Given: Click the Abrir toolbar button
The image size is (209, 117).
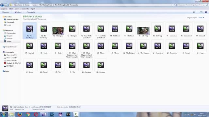Looking at the screenshot, I should [x=18, y=12].
